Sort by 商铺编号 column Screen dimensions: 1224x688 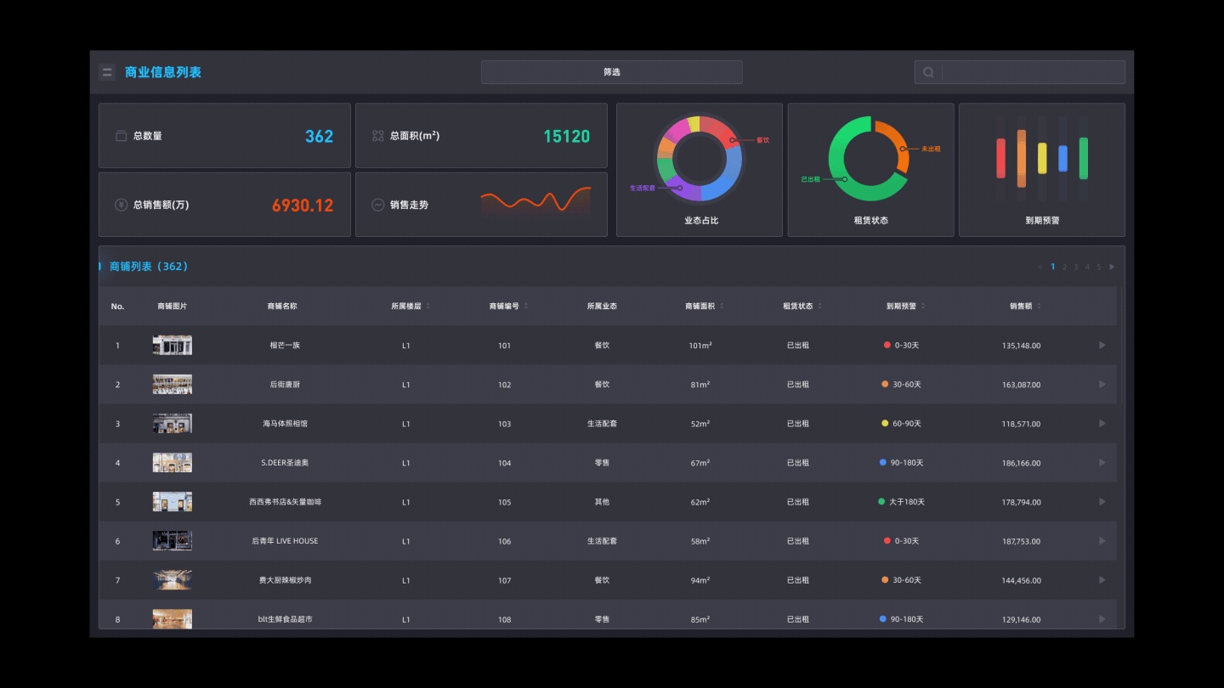click(526, 306)
